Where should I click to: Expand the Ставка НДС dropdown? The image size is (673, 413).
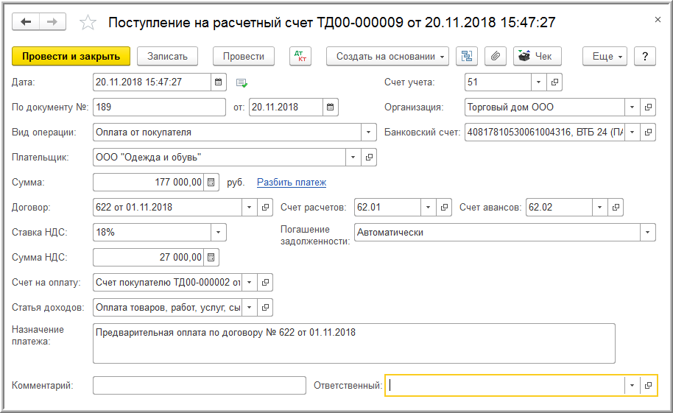coord(218,233)
